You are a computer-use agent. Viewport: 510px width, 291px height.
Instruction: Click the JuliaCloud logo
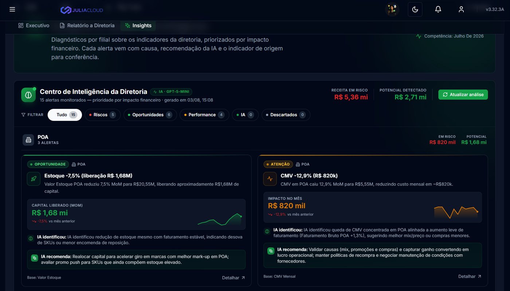coord(82,10)
